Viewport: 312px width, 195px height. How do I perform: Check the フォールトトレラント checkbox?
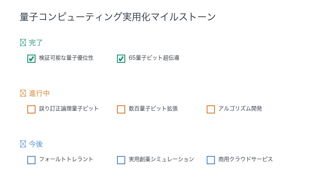coord(32,160)
